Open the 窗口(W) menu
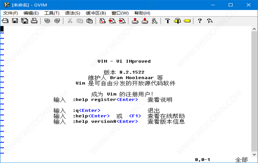The width and height of the screenshot is (258, 163). pyautogui.click(x=120, y=13)
